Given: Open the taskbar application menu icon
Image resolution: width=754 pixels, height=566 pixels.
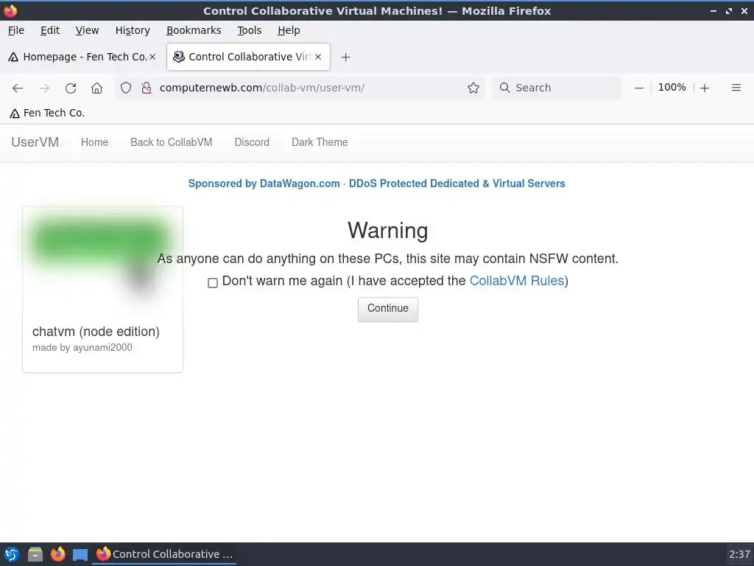Looking at the screenshot, I should [x=12, y=554].
